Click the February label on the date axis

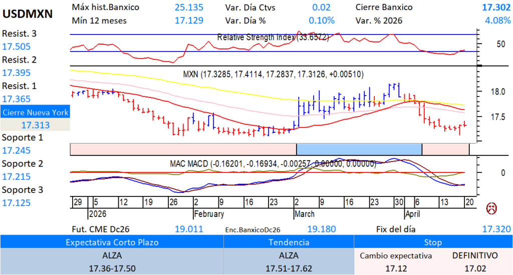[x=208, y=214]
